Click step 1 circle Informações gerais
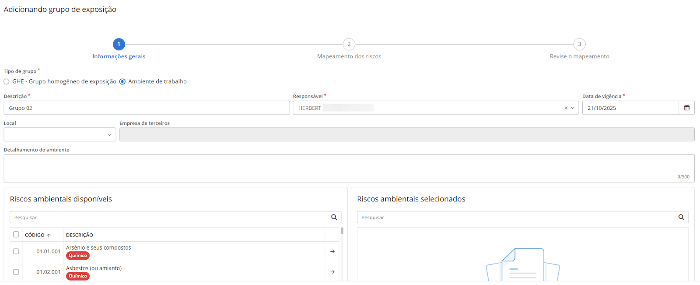This screenshot has height=285, width=700. [x=119, y=44]
